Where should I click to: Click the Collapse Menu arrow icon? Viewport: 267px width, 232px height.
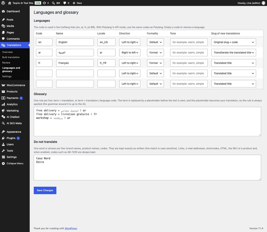pos(3,163)
